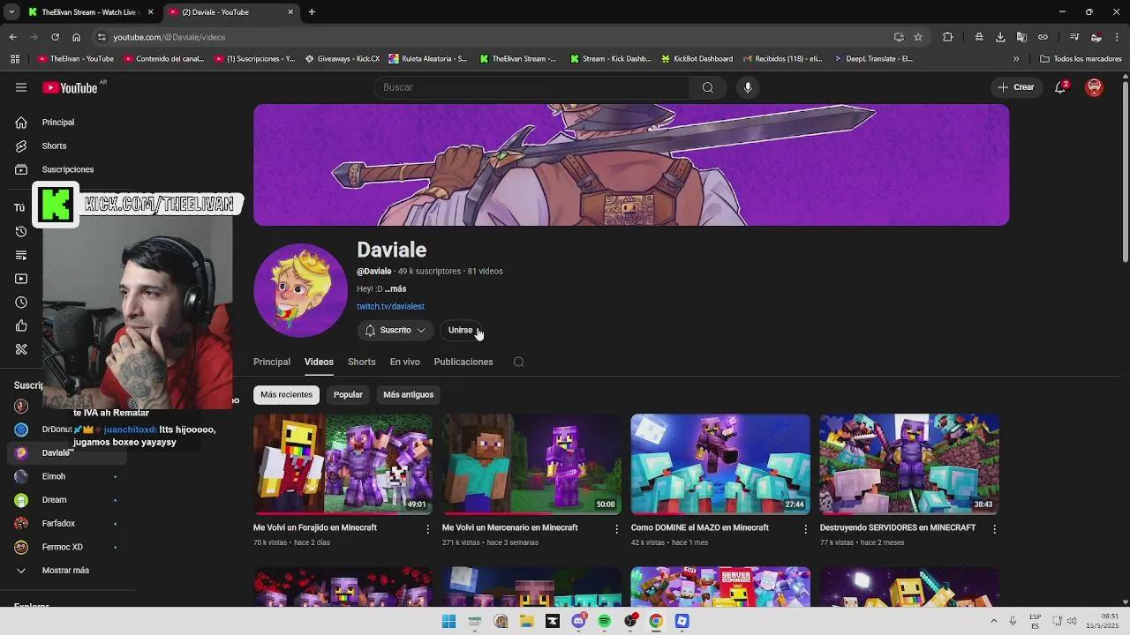This screenshot has height=635, width=1130.
Task: Open the Chrome tab search dropdown
Action: coord(11,12)
